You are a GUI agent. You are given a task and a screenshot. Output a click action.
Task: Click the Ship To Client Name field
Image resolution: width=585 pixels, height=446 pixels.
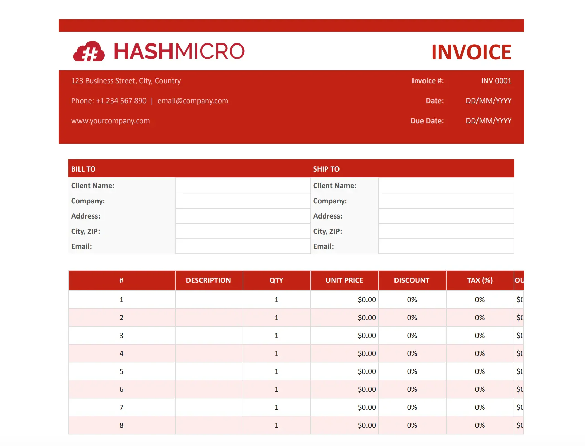coord(446,186)
